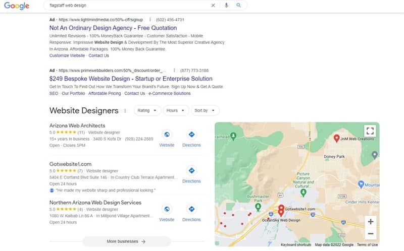Call the (877) 773-3188 ad phone number

pos(194,71)
